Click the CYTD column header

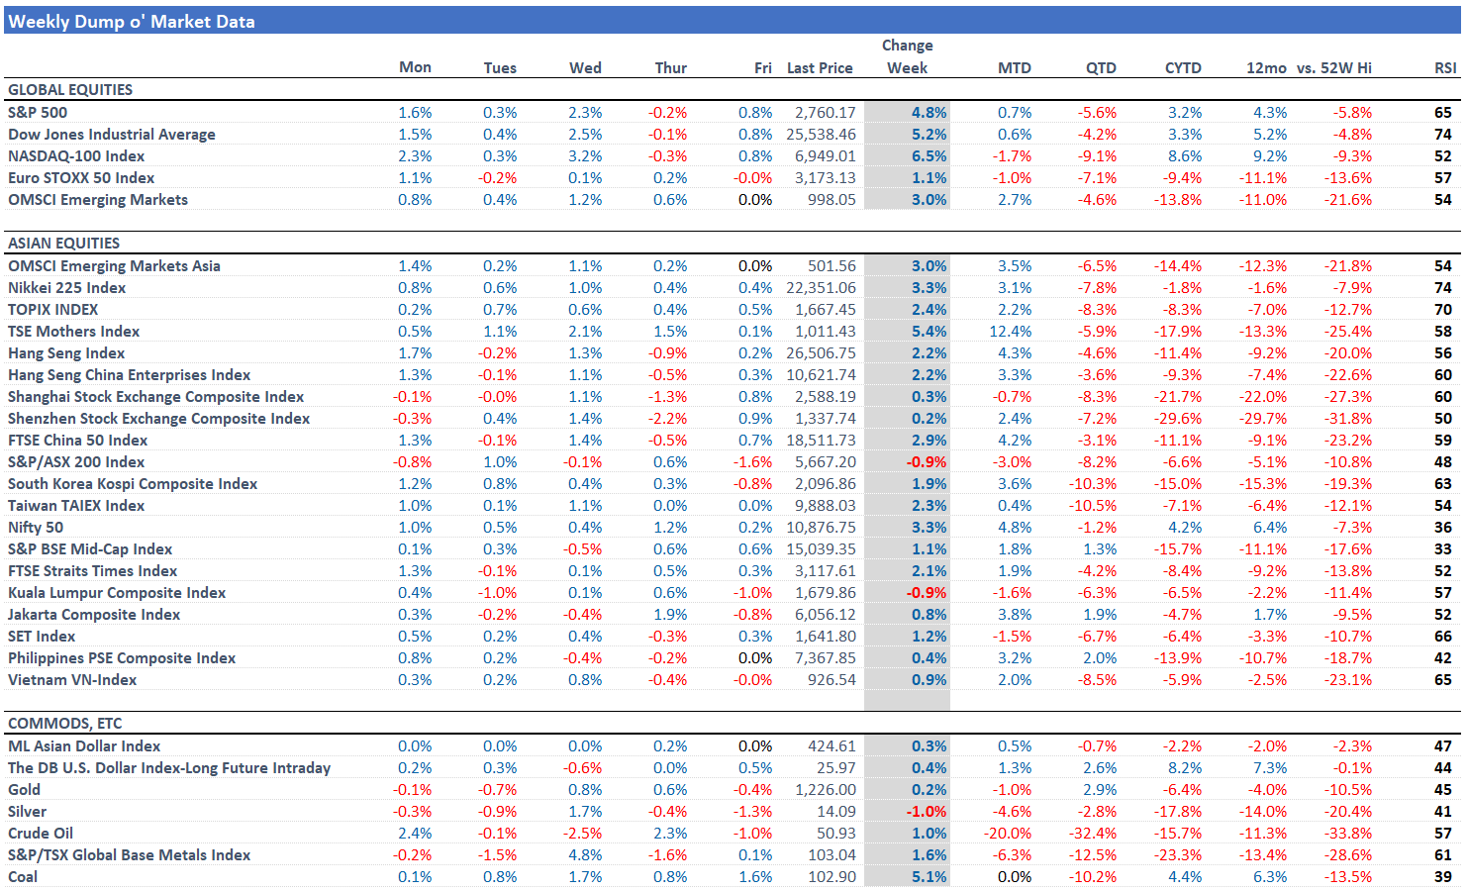pyautogui.click(x=1184, y=67)
